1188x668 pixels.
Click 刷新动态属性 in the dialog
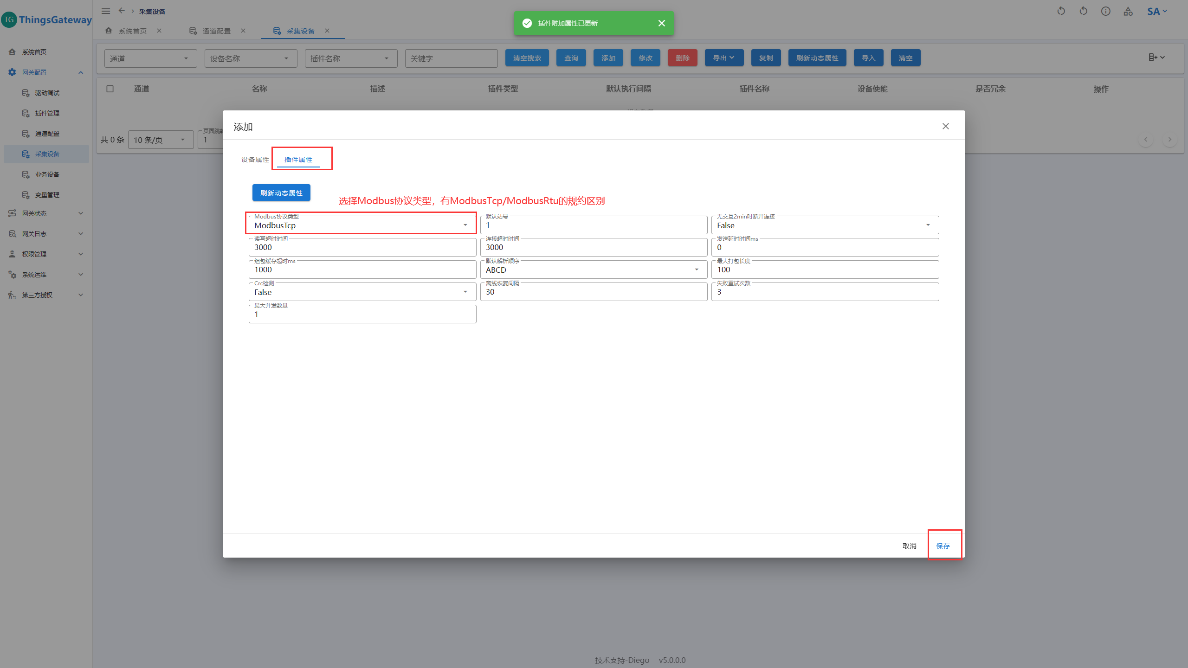click(x=281, y=193)
